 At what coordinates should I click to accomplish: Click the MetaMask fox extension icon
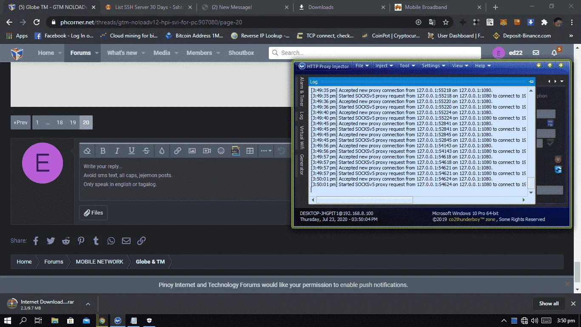(503, 22)
